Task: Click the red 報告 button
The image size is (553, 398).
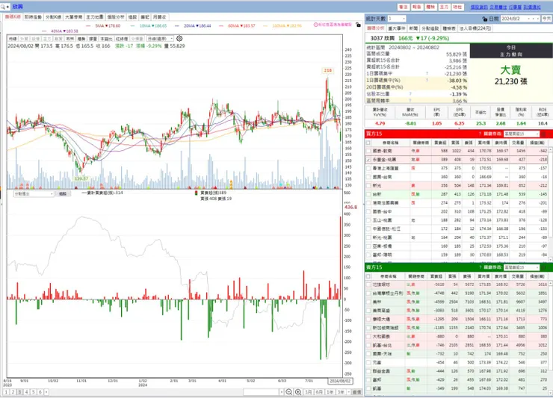Action: (x=417, y=7)
